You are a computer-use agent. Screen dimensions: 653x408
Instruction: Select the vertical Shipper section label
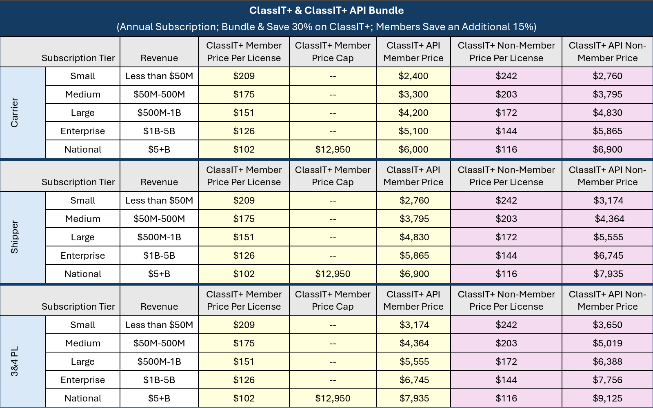click(15, 237)
